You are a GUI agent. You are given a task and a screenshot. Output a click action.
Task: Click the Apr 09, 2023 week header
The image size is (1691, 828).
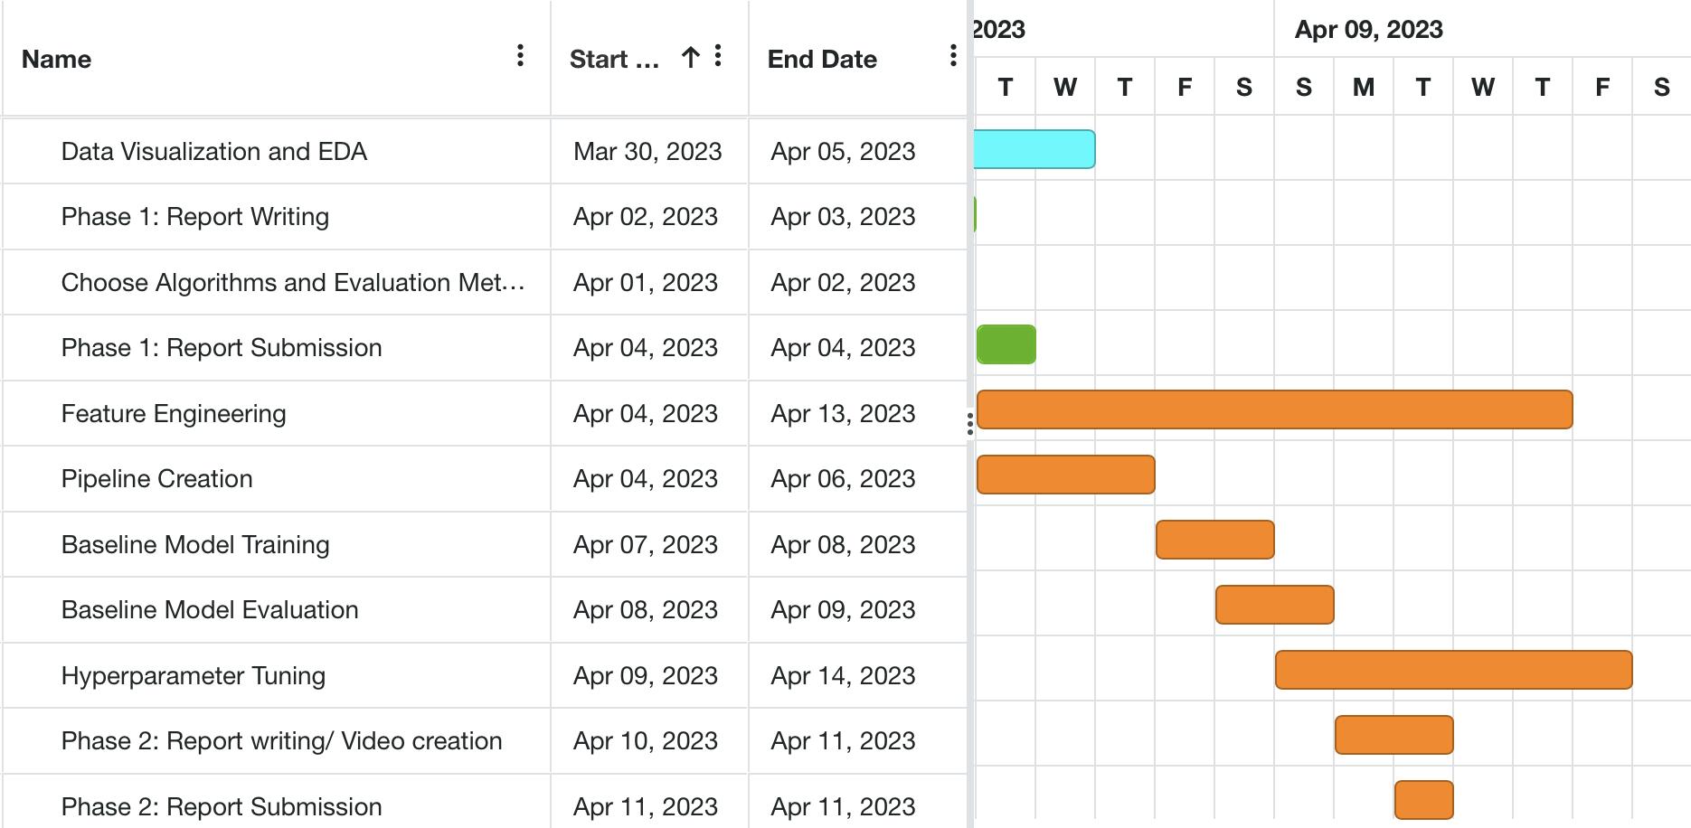(x=1370, y=28)
